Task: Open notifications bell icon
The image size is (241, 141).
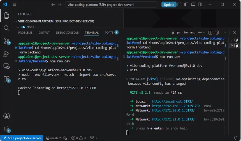Action: click(235, 138)
